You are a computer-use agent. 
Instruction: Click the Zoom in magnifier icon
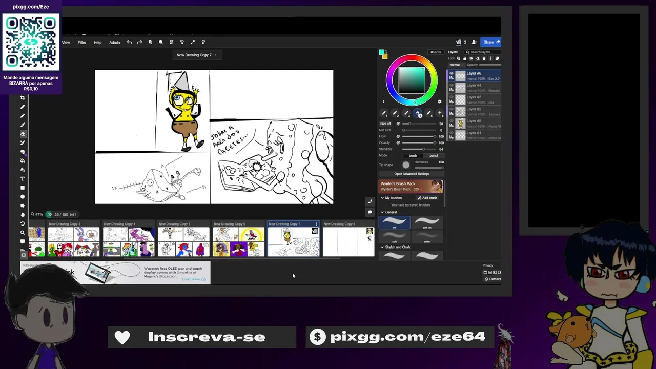pyautogui.click(x=150, y=42)
